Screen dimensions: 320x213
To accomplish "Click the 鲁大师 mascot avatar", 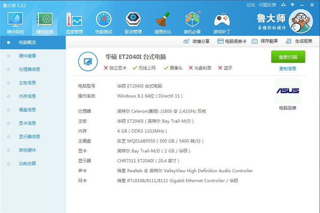I will click(x=301, y=22).
